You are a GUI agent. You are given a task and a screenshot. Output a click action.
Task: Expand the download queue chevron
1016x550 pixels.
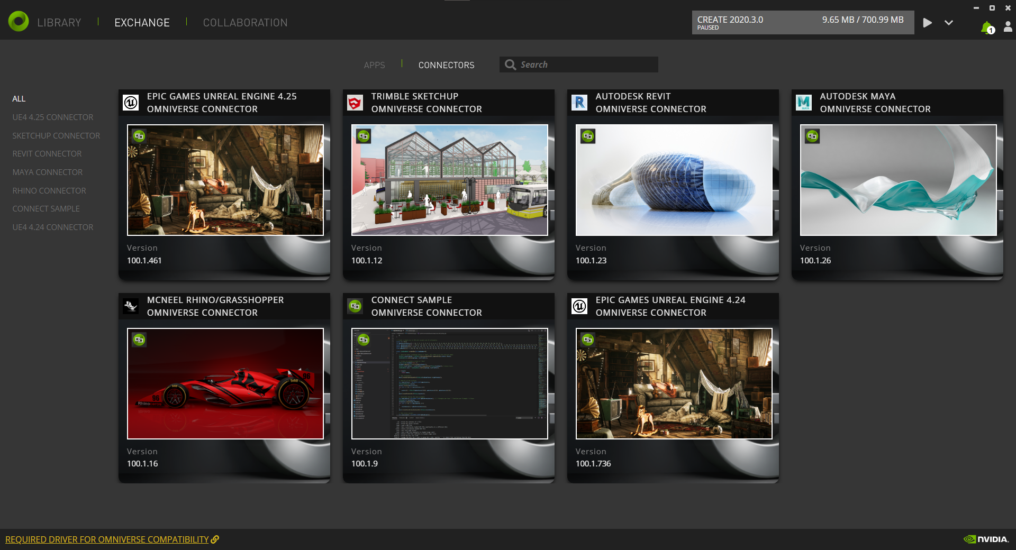click(x=949, y=23)
